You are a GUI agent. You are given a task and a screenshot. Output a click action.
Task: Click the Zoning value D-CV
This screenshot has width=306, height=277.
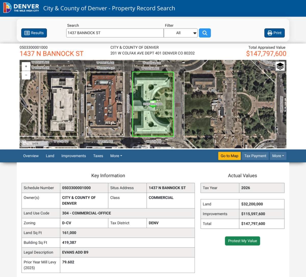tap(67, 223)
